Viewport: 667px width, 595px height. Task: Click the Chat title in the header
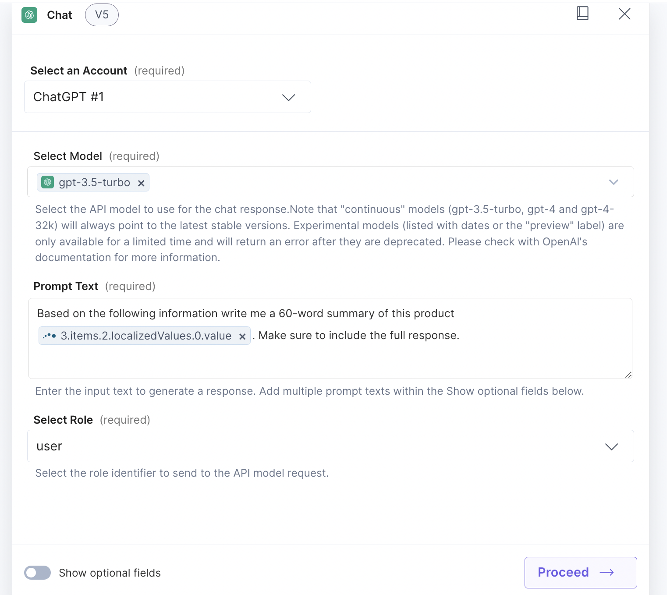click(x=60, y=15)
